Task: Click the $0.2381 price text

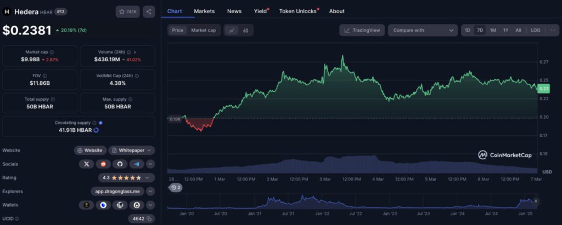Action: pos(27,31)
